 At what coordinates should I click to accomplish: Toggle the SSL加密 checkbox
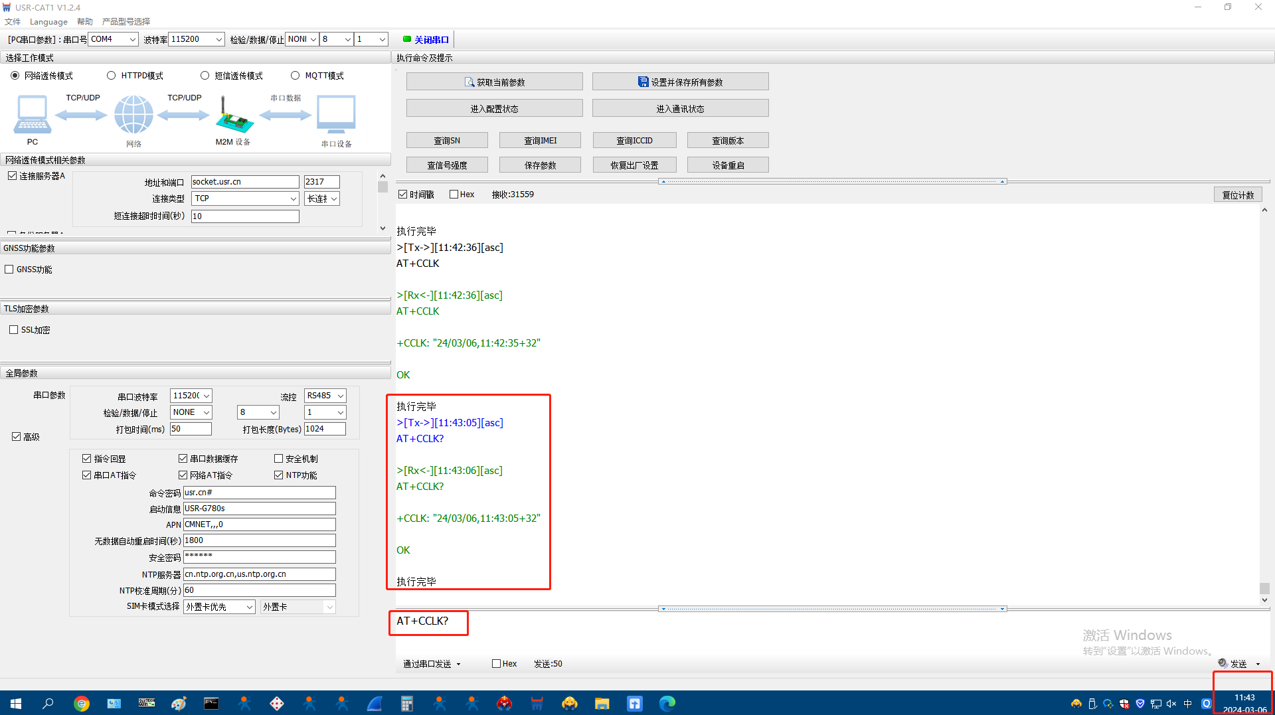[13, 330]
